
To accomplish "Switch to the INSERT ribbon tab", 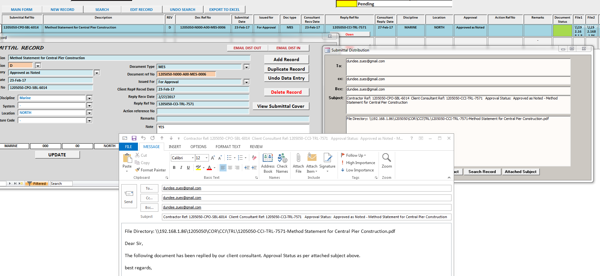I will tap(175, 147).
